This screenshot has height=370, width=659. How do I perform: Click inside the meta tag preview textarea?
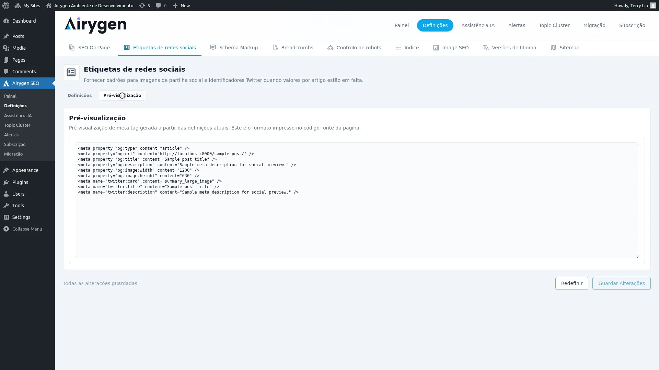(357, 200)
